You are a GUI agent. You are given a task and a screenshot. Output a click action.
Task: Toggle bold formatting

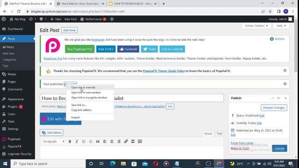click(70, 141)
